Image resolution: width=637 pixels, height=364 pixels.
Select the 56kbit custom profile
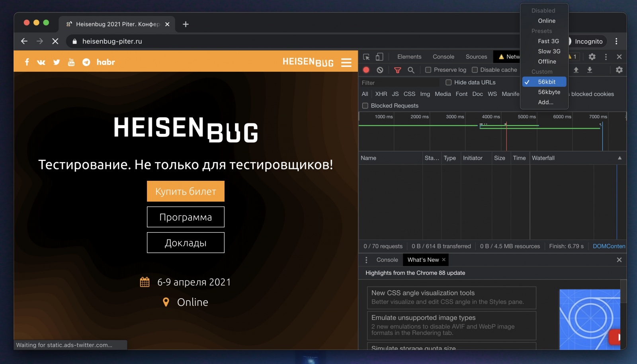pyautogui.click(x=545, y=82)
